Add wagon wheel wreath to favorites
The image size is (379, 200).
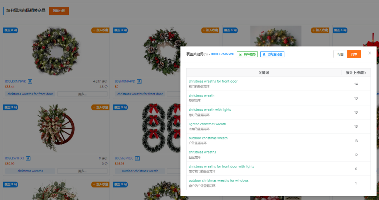tap(100, 107)
